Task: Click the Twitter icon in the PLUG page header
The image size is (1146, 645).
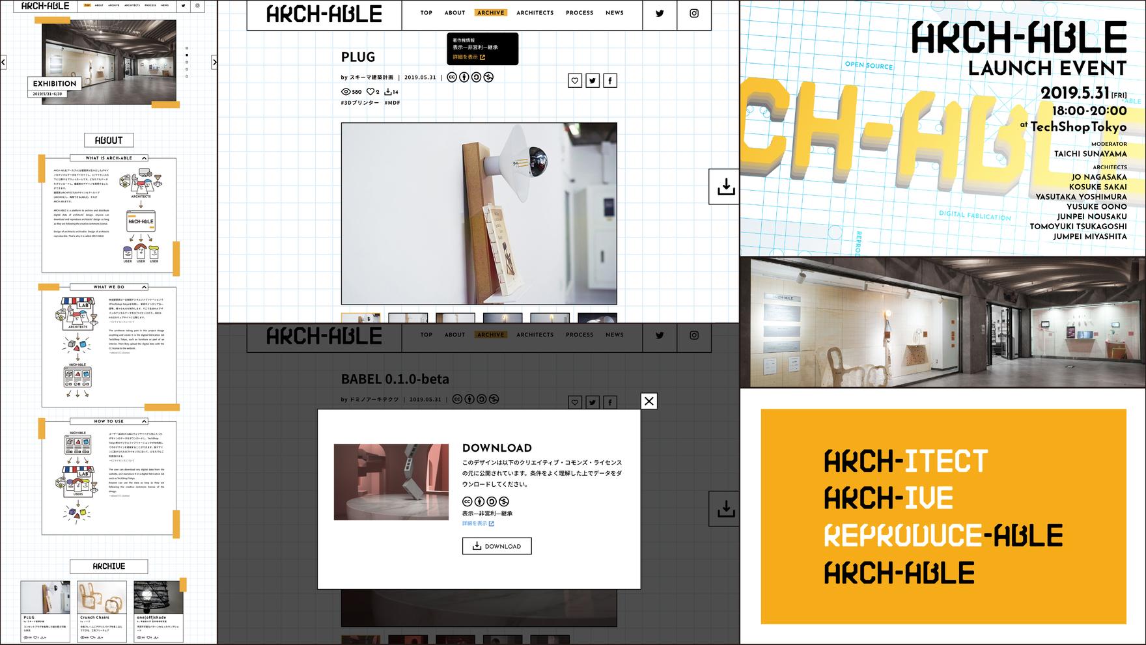Action: (x=660, y=14)
